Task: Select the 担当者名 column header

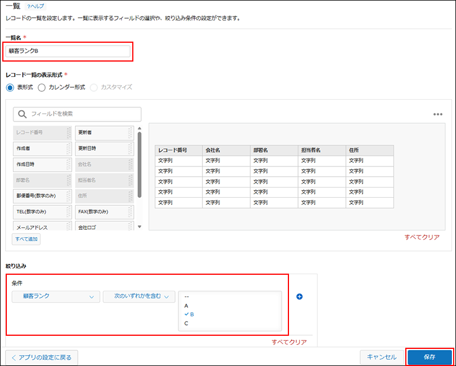Action: (322, 151)
